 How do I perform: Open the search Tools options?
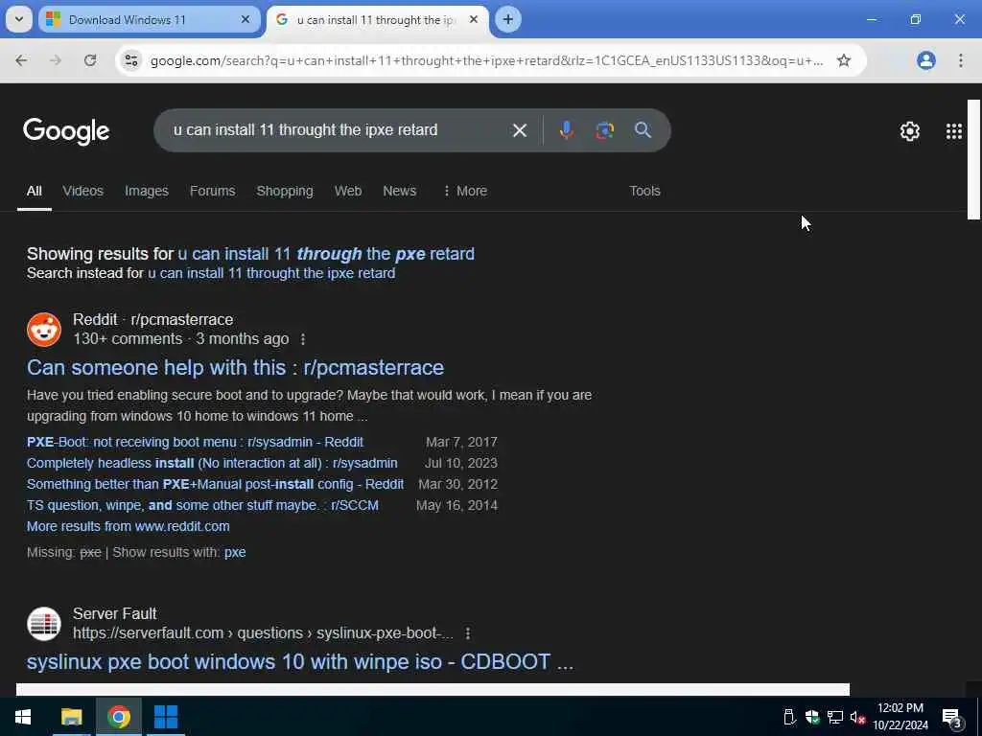(645, 191)
